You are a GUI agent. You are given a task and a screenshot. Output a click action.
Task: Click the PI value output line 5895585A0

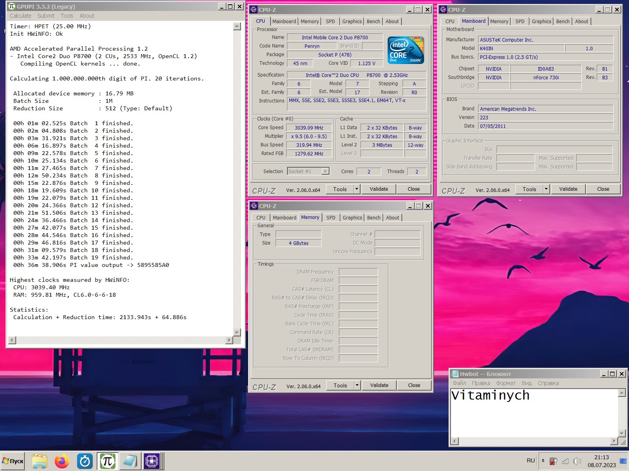click(x=91, y=265)
